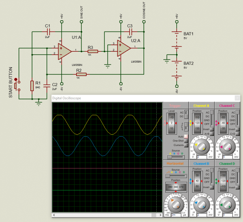Screen dimensions: 243x222
Task: Select capacitor C3 in the schematic
Action: point(131,32)
